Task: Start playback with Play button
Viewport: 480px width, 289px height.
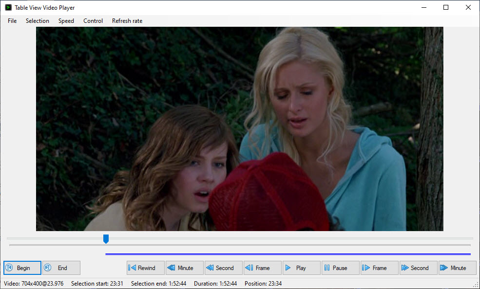Action: tap(301, 268)
